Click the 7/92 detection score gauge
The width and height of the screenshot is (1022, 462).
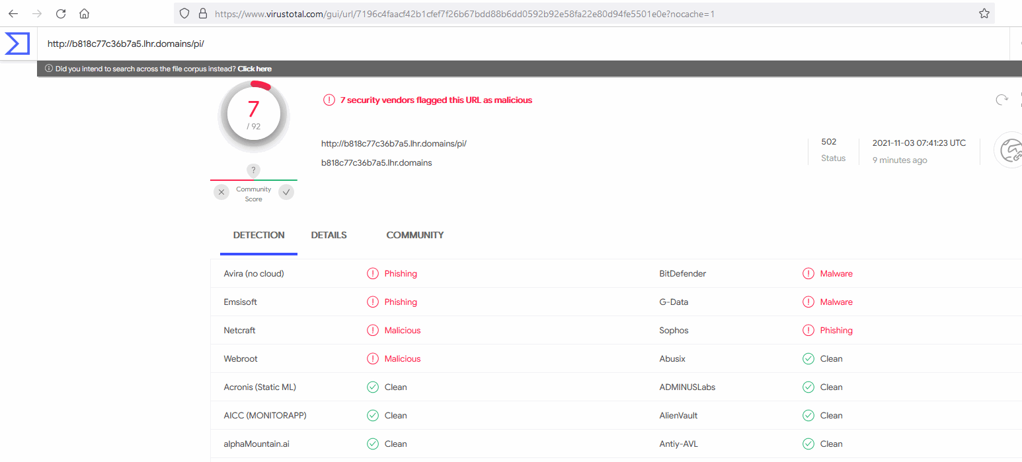pyautogui.click(x=253, y=115)
